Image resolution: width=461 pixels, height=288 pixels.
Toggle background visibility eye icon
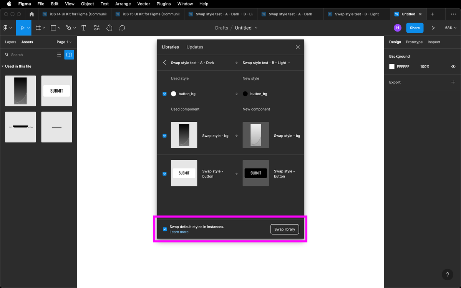[453, 66]
